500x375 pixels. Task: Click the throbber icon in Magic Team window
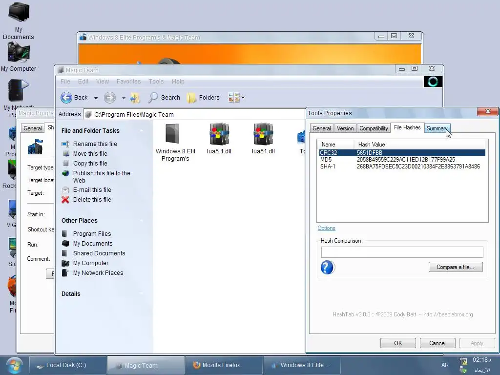point(433,82)
